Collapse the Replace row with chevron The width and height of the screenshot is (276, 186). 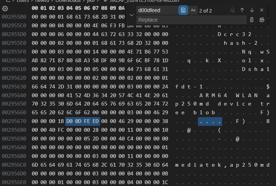tap(131, 15)
